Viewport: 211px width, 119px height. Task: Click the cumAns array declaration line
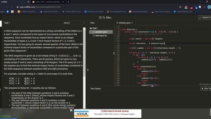point(155,48)
